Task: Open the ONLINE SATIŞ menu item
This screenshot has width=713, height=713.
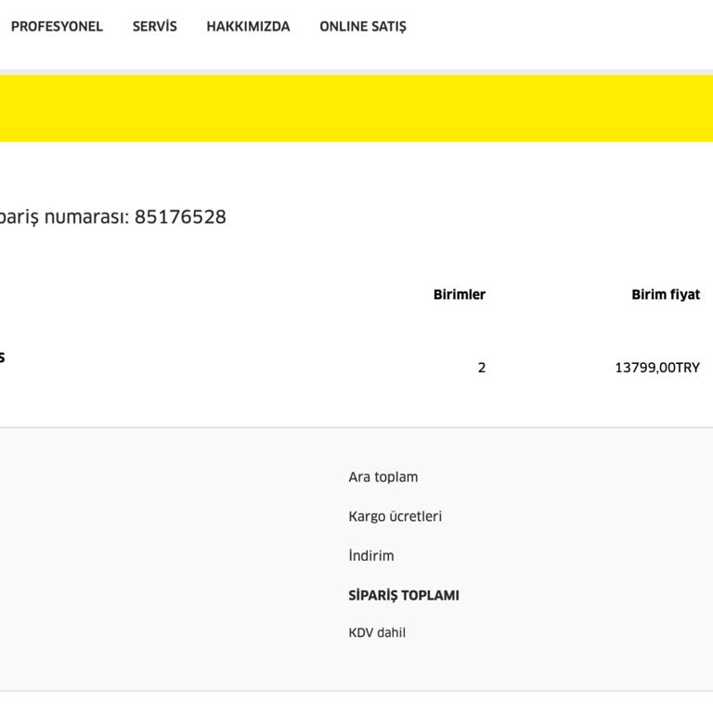Action: tap(363, 27)
